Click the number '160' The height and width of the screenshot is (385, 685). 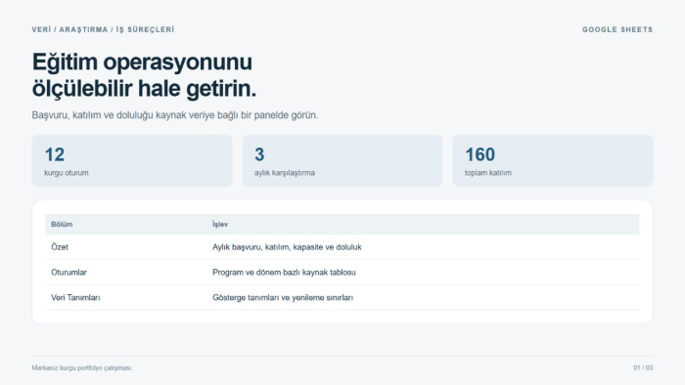[480, 154]
